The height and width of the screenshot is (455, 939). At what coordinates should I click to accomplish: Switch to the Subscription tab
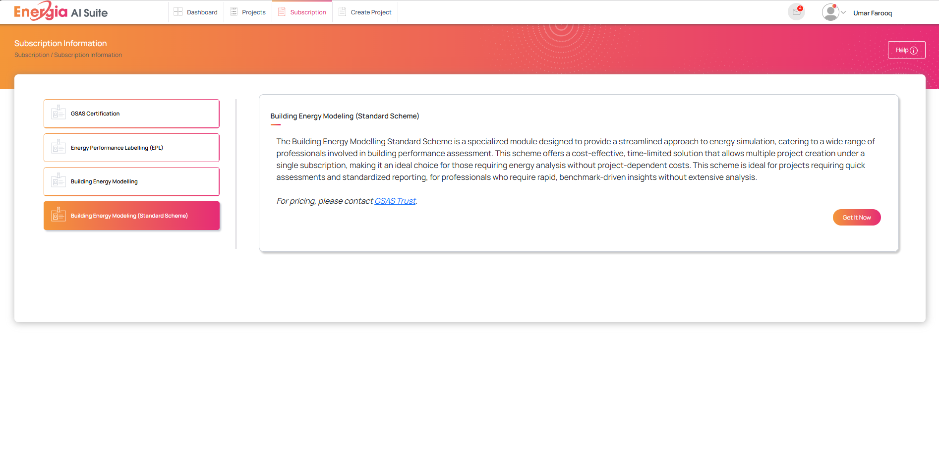tap(302, 12)
